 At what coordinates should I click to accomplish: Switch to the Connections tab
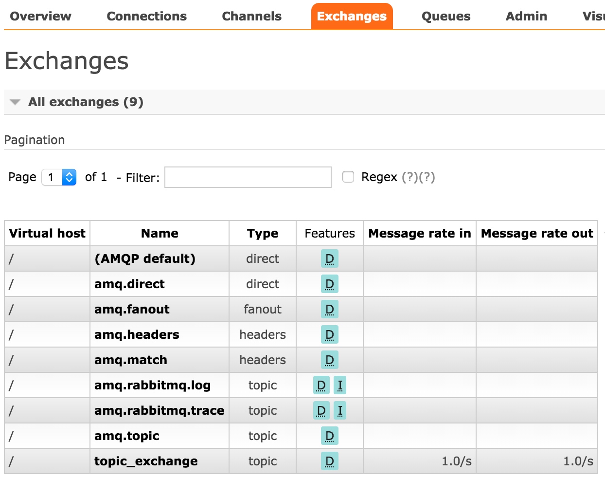pyautogui.click(x=146, y=16)
